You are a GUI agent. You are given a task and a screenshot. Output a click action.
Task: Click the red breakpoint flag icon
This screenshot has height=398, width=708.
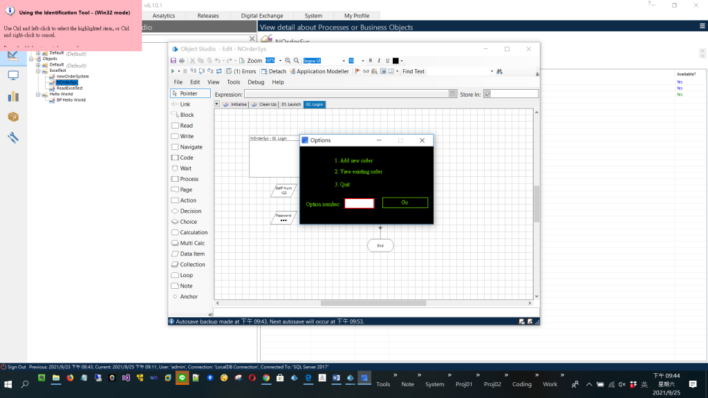[x=357, y=71]
